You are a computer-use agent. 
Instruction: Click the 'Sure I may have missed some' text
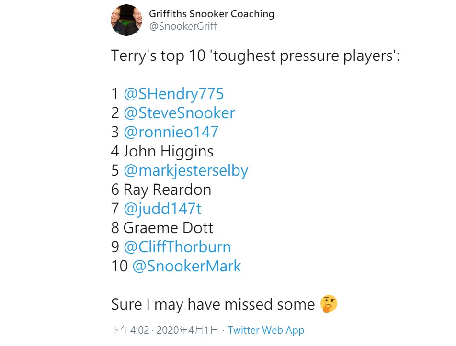click(213, 304)
